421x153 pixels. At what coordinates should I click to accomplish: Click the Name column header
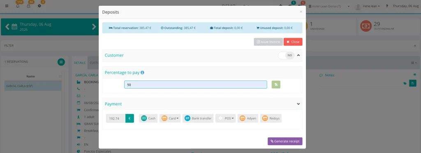pyautogui.click(x=30, y=76)
